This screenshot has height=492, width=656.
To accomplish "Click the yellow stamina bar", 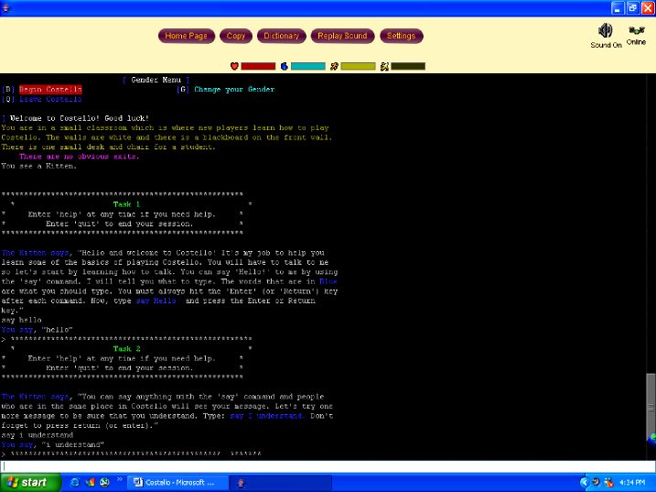I will coord(358,66).
